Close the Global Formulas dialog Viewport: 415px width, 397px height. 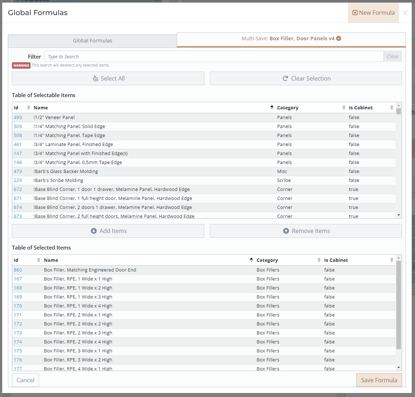coord(405,13)
